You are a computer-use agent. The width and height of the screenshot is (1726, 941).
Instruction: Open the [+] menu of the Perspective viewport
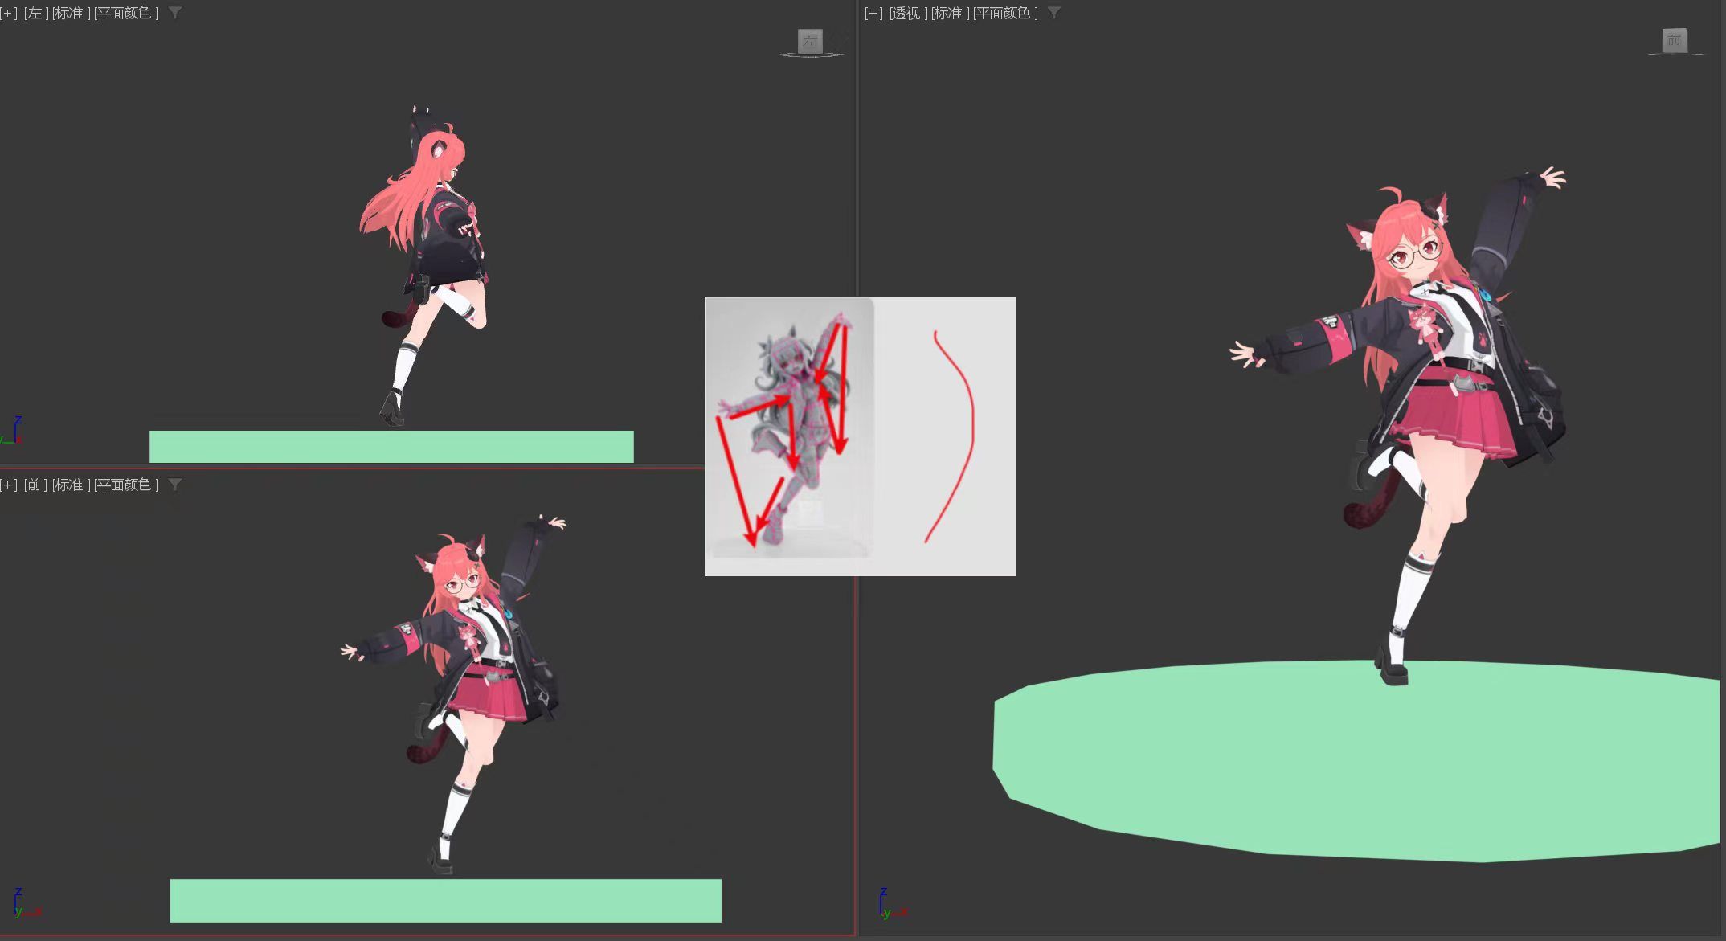873,13
